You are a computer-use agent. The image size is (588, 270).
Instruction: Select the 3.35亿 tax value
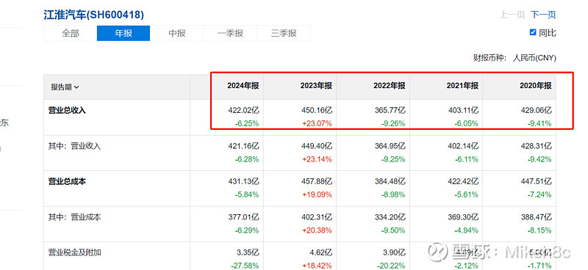coord(248,253)
